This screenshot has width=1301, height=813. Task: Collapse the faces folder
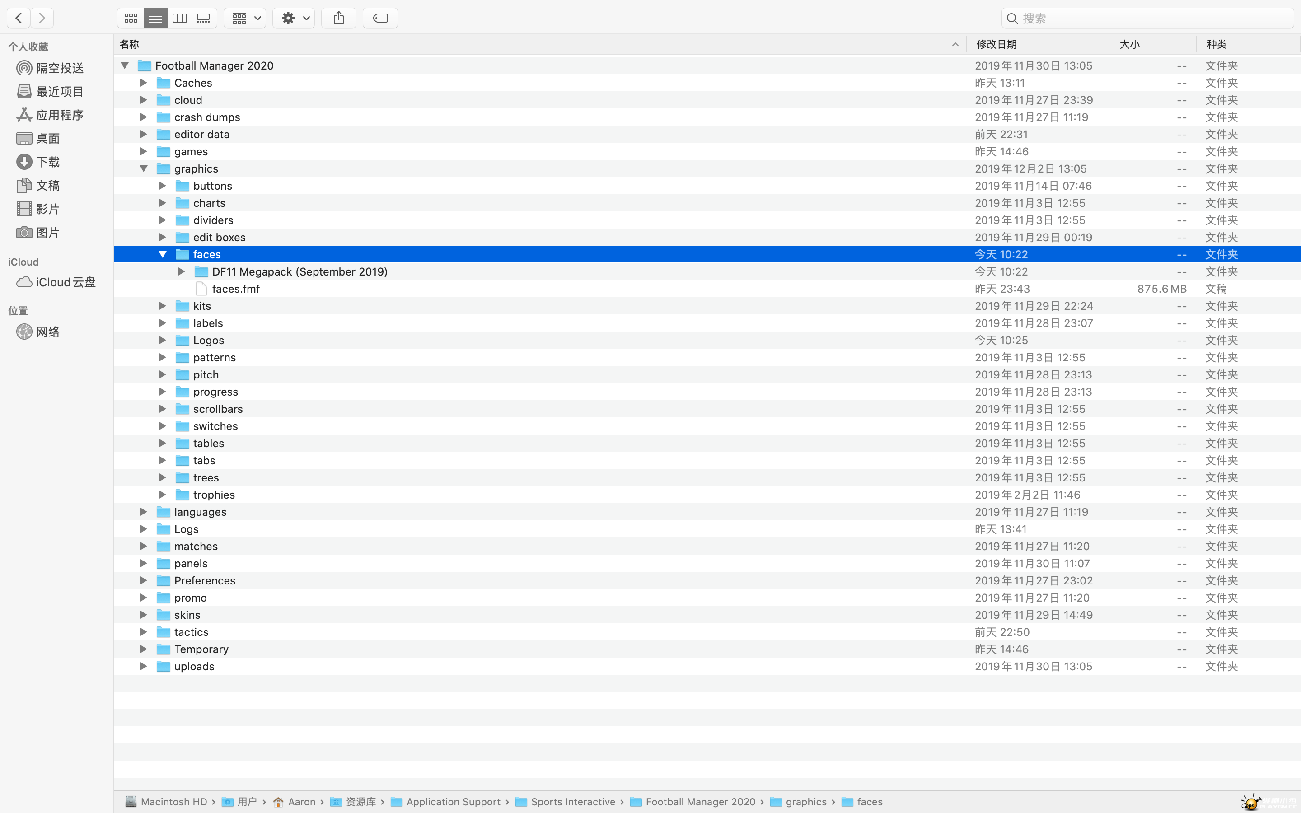pos(162,254)
